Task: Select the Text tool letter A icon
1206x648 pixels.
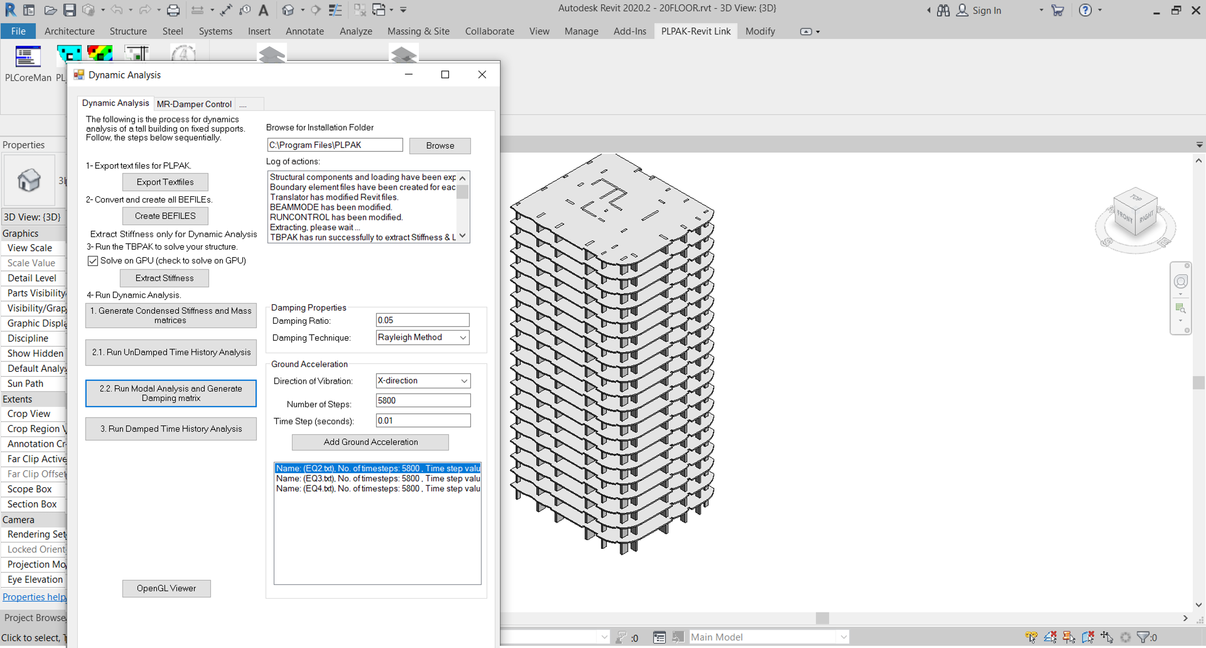Action: (264, 10)
